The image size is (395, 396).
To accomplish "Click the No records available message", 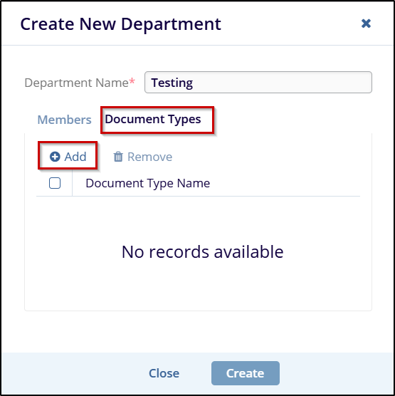I will [202, 252].
